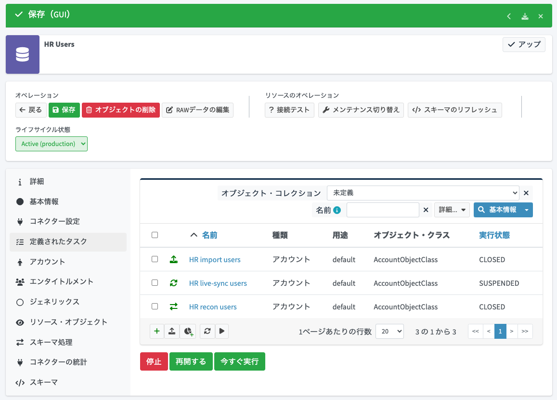The height and width of the screenshot is (400, 557).
Task: Click the 名前 info icon
Action: (337, 210)
